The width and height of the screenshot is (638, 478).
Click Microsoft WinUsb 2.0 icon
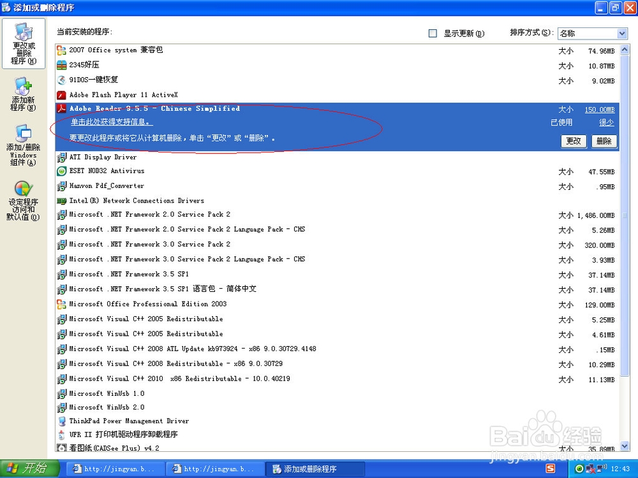[61, 408]
